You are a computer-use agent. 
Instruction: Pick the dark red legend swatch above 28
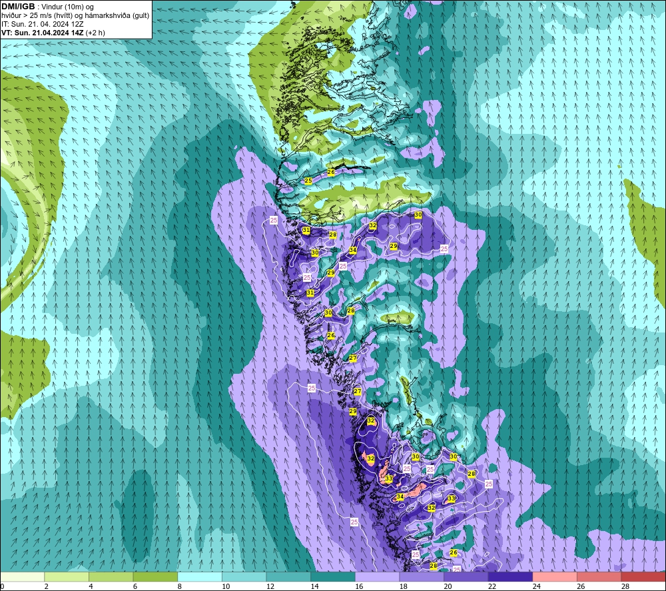pyautogui.click(x=643, y=576)
